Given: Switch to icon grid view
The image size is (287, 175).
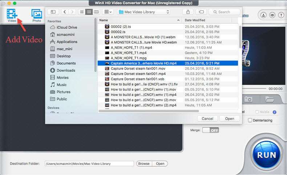Looking at the screenshot, I should 82,12.
